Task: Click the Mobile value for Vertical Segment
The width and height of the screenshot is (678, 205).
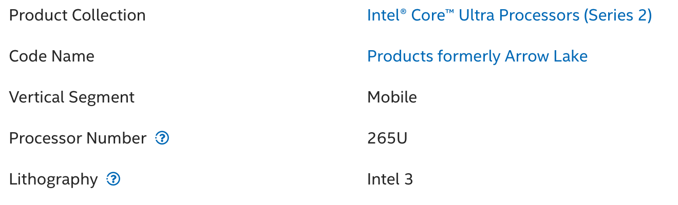Action: pyautogui.click(x=392, y=97)
